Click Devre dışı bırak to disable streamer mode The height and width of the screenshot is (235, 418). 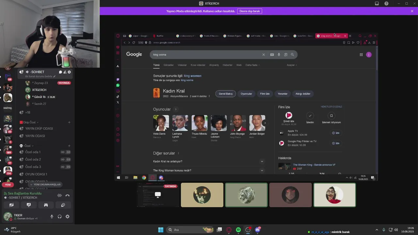249,11
